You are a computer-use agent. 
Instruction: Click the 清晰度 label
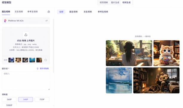pyautogui.click(x=5, y=94)
